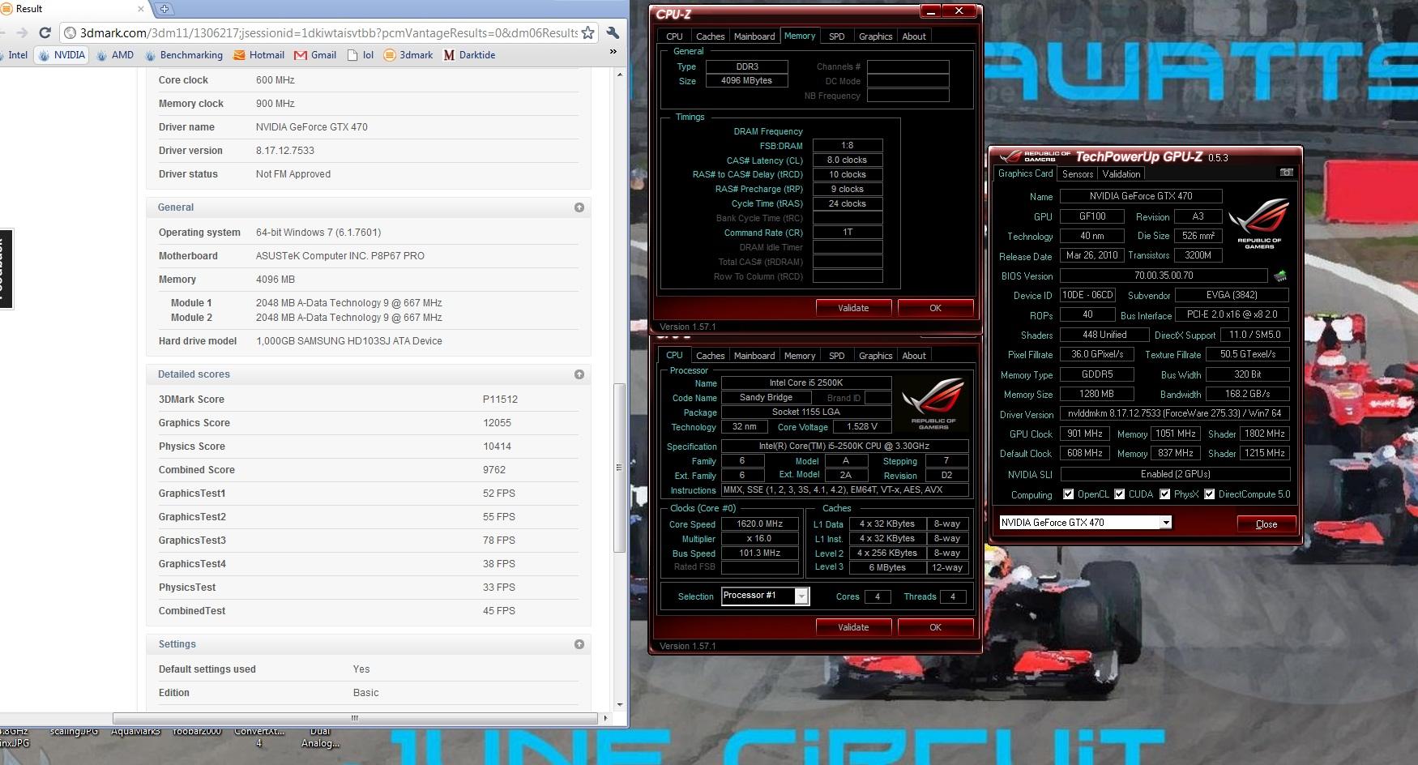The height and width of the screenshot is (765, 1418).
Task: Click the browser reload icon
Action: 45,33
